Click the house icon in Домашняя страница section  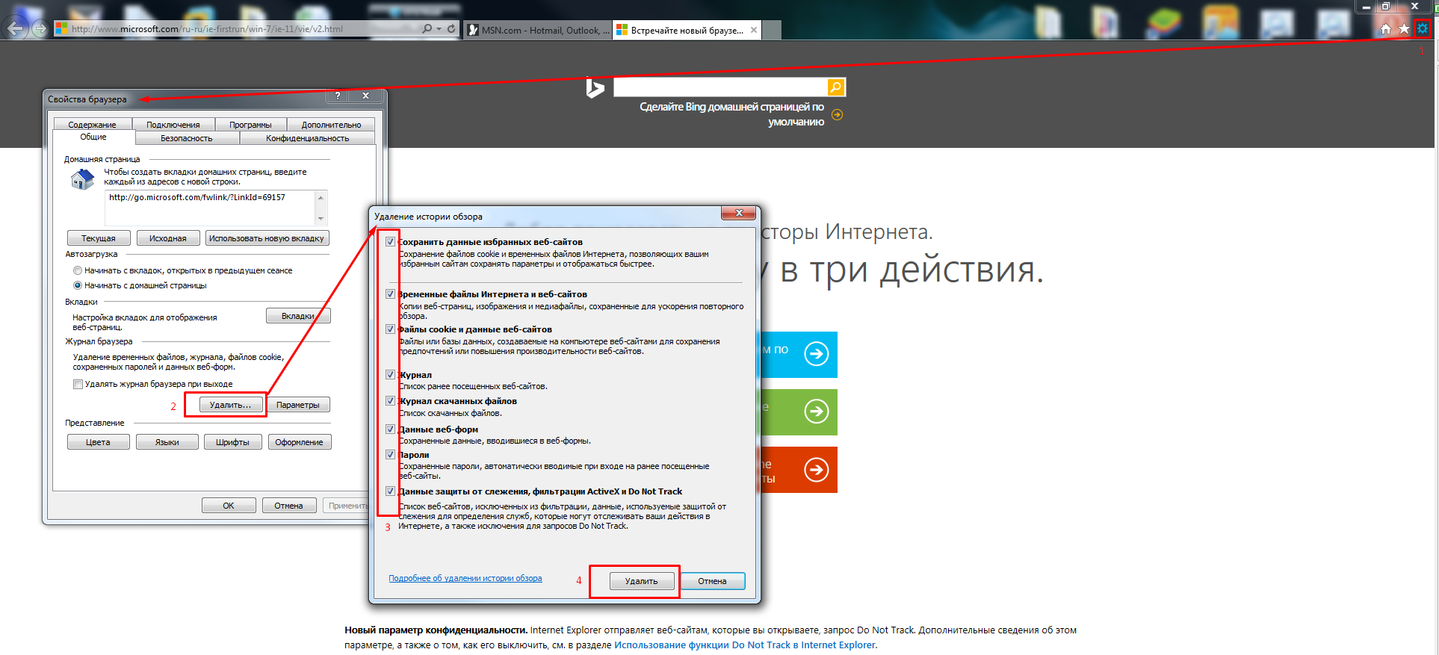[82, 179]
